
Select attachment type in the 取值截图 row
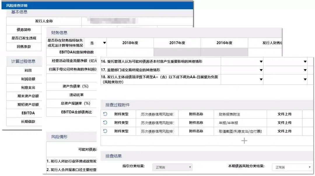click(157, 131)
